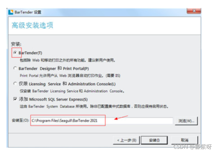Start installation with the 安装 button
The height and width of the screenshot is (152, 216).
click(x=154, y=140)
